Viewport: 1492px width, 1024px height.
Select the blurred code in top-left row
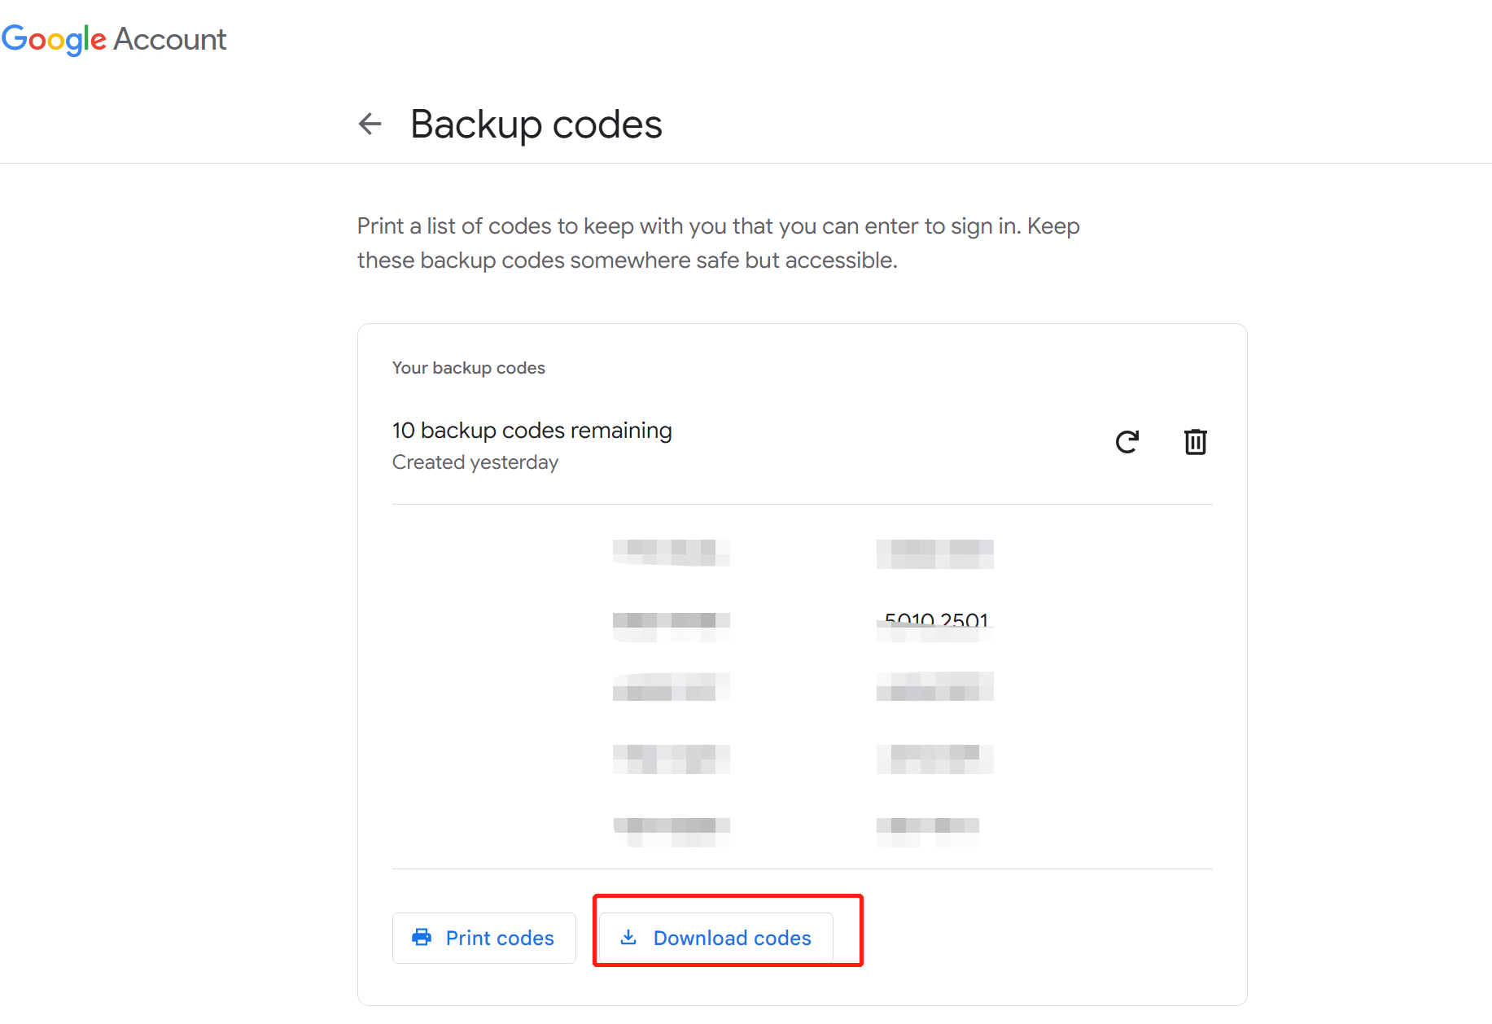click(671, 553)
